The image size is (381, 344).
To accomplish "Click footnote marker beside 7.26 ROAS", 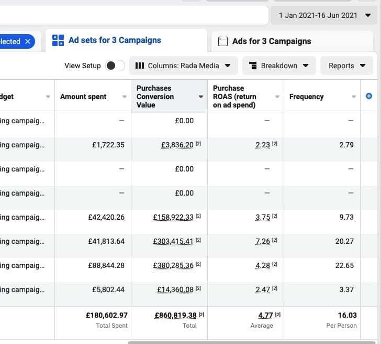I will pyautogui.click(x=275, y=241).
